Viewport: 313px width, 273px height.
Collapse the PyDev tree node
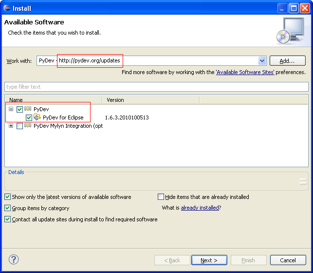click(11, 109)
